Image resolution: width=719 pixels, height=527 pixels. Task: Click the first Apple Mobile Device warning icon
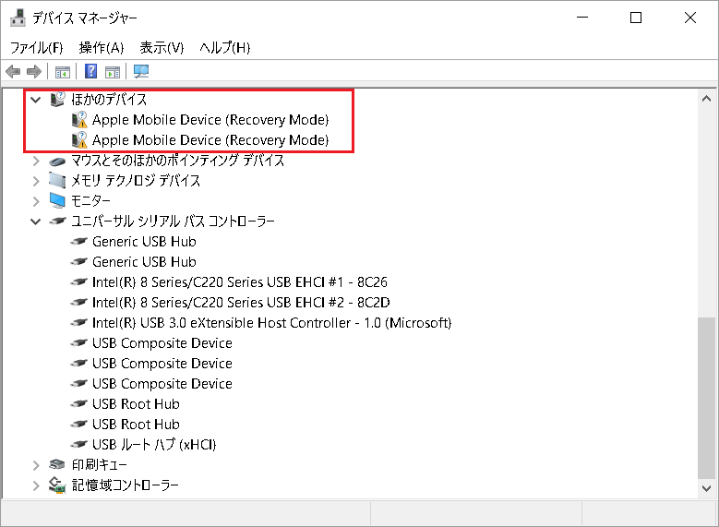coord(79,120)
